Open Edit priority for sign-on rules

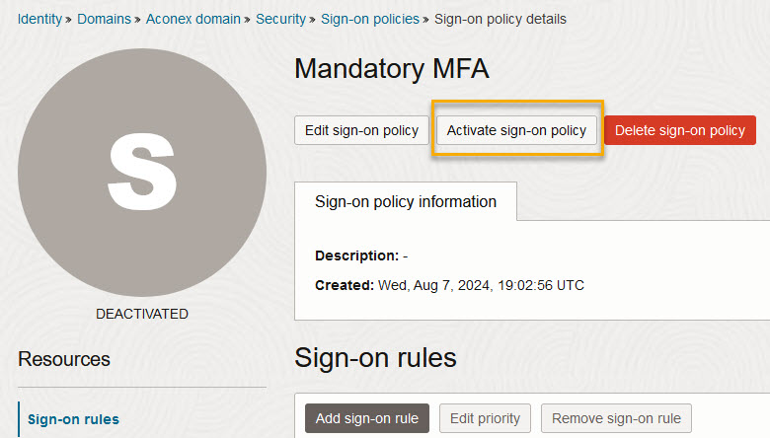(485, 418)
